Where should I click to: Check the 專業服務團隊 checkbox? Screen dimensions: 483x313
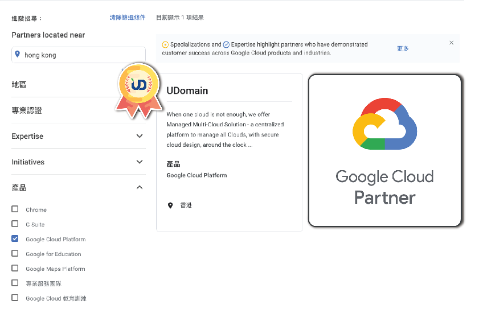click(15, 283)
